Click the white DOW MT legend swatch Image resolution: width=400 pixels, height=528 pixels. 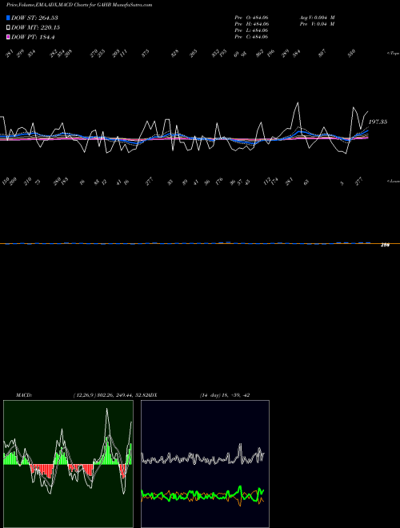click(x=8, y=27)
